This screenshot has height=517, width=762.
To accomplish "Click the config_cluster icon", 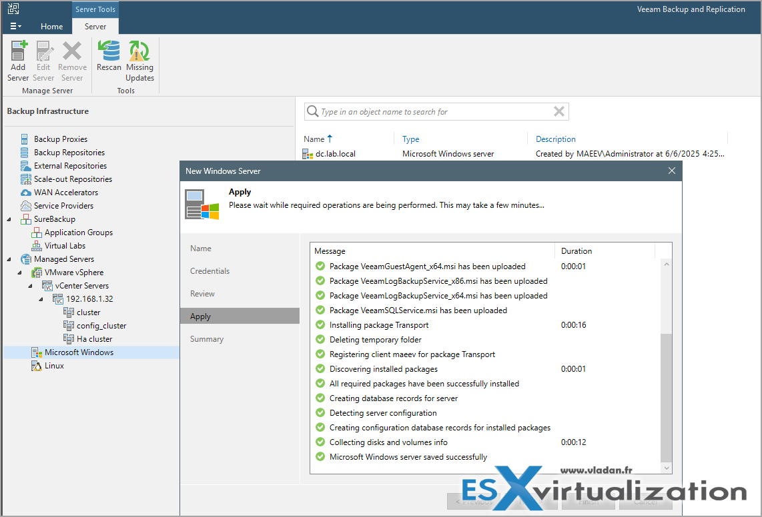I will pyautogui.click(x=69, y=326).
